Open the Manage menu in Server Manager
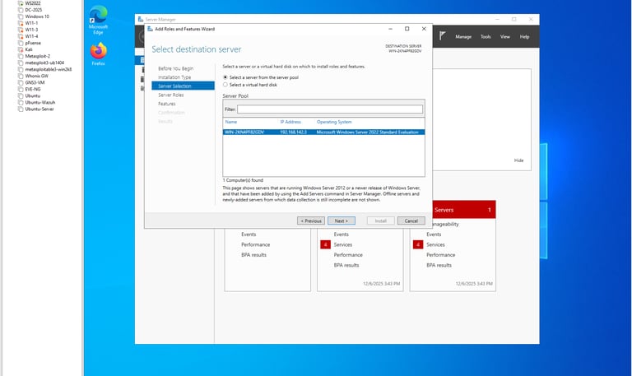 (x=463, y=37)
